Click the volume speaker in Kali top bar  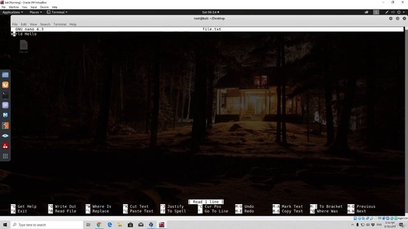(393, 12)
